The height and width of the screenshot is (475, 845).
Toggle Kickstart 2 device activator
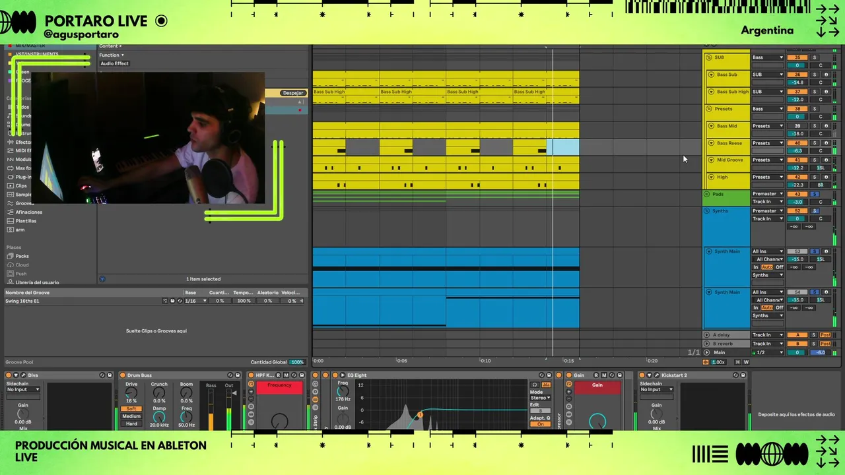click(642, 375)
